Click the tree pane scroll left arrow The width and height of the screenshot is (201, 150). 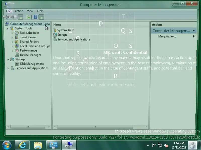pos(8,127)
